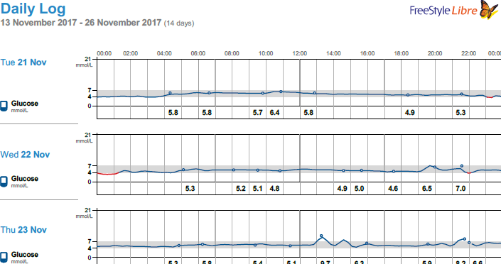Click the 18:00 time axis label
This screenshot has width=501, height=264.
(x=401, y=53)
